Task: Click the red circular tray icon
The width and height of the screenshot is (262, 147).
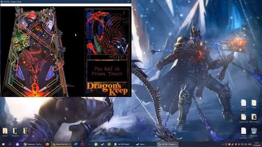Action: pyautogui.click(x=226, y=144)
